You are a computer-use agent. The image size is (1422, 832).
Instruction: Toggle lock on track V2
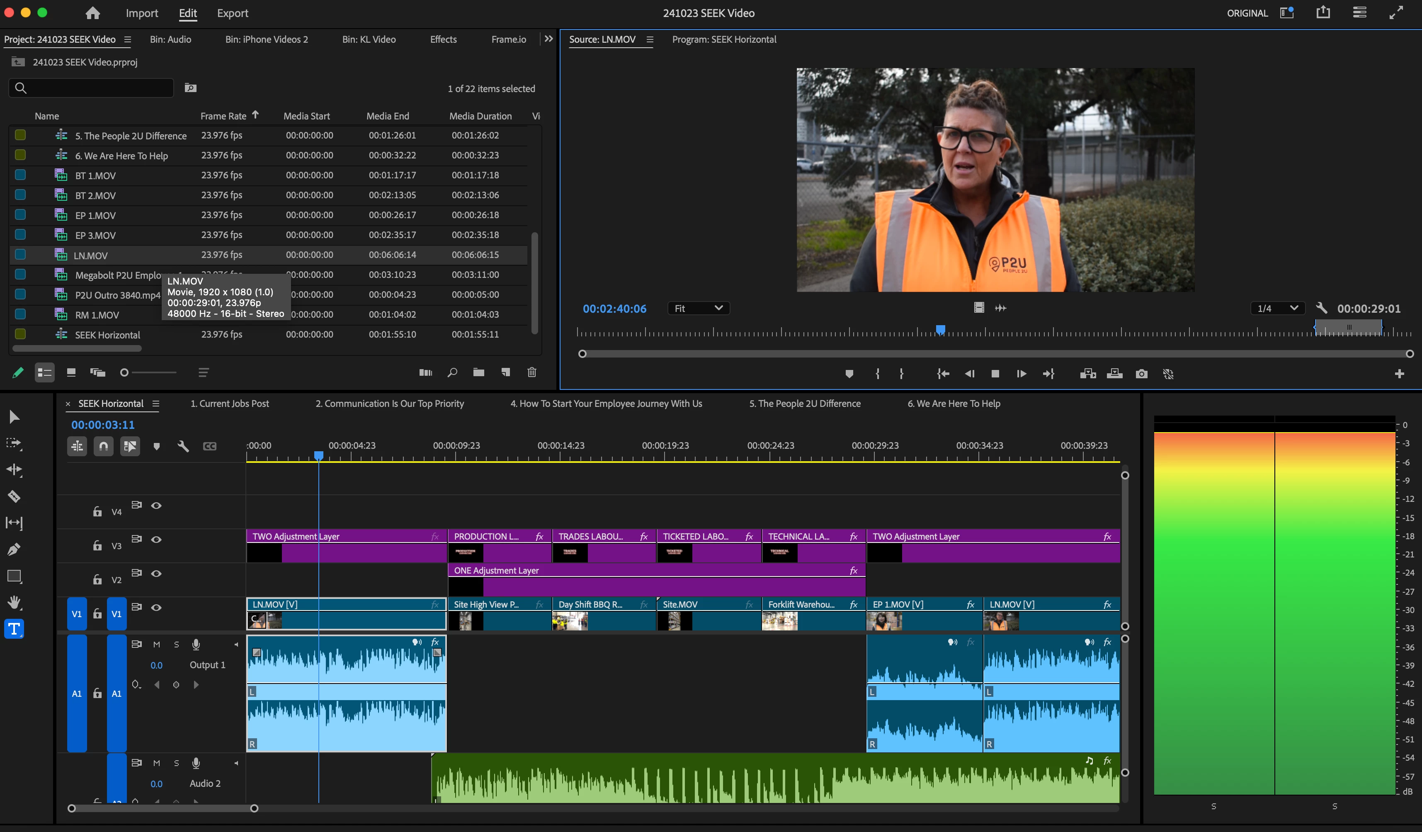pos(97,580)
